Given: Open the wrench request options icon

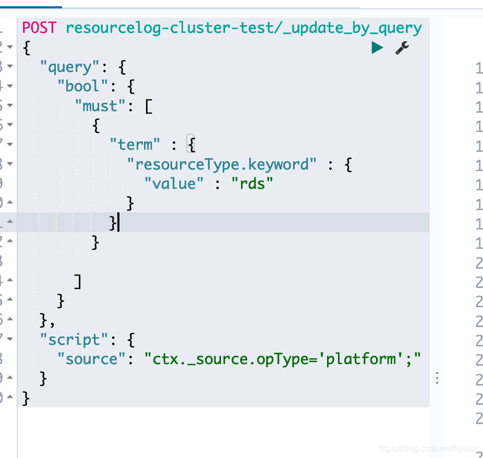Looking at the screenshot, I should 402,48.
